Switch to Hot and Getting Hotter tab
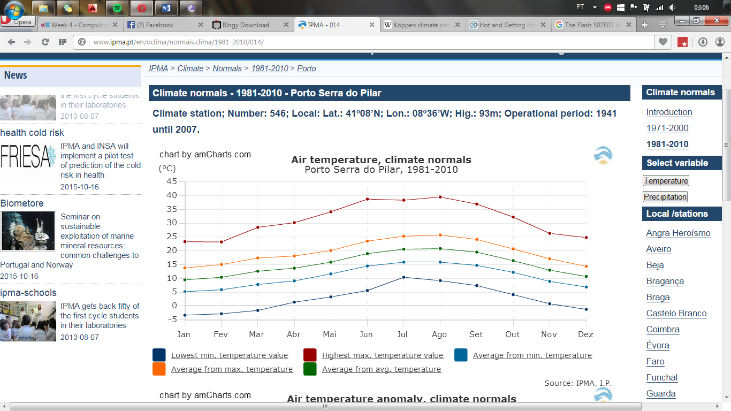731x411 pixels. pos(508,25)
